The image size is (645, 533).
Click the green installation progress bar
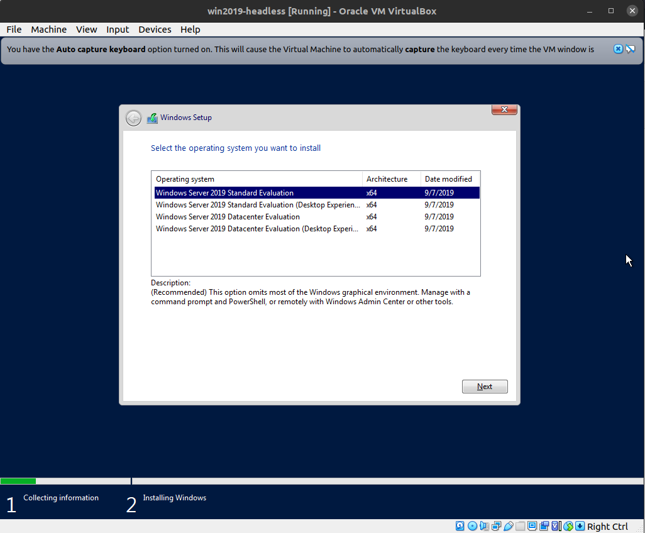click(18, 481)
